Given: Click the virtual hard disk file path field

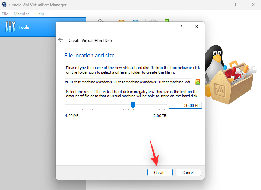Looking at the screenshot, I should [x=128, y=82].
